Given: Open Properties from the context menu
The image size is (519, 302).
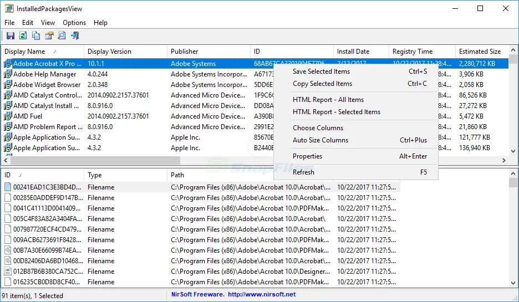Looking at the screenshot, I should click(x=356, y=156).
